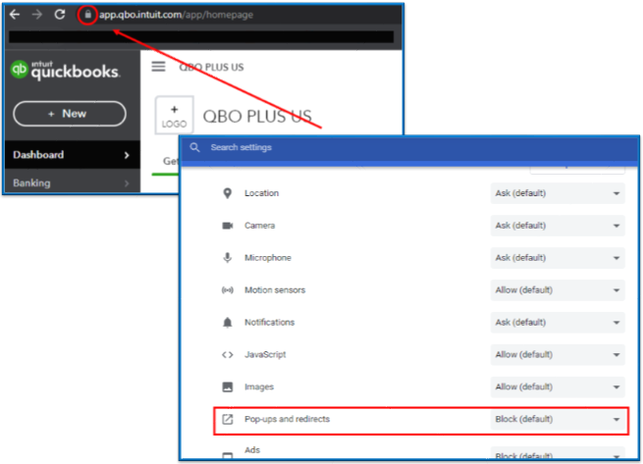Click the Motion sensors label text
Viewport: 643px width, 464px height.
(275, 290)
